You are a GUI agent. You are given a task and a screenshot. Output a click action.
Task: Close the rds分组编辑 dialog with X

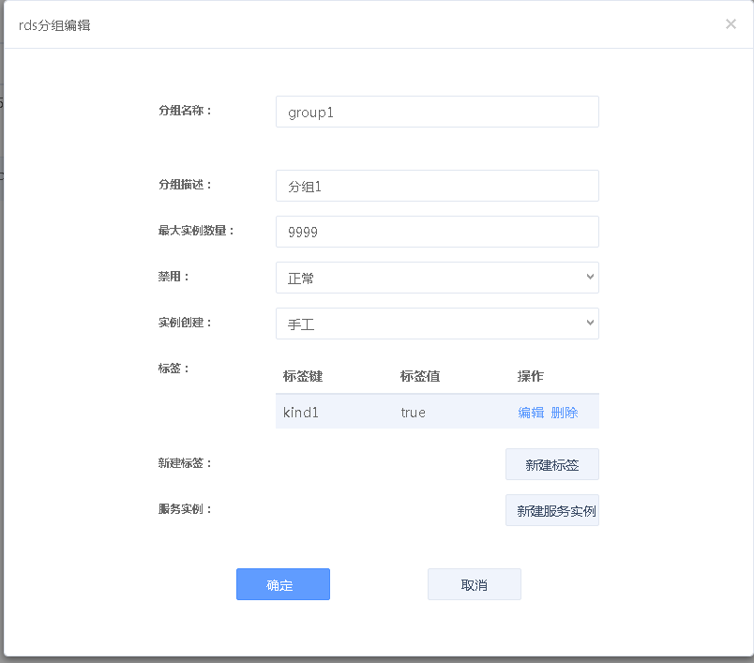coord(731,24)
